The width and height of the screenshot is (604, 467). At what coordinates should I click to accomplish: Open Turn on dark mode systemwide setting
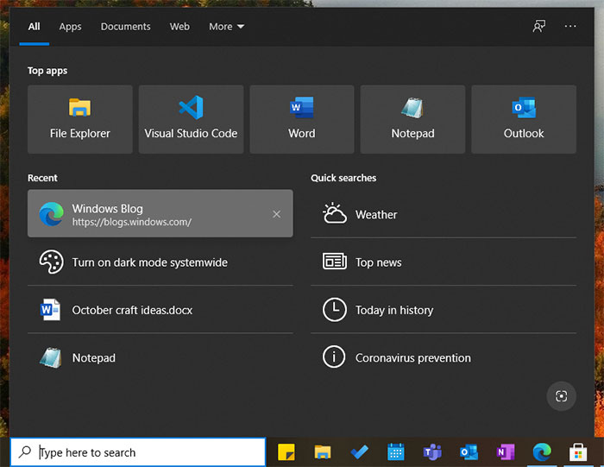tap(160, 262)
